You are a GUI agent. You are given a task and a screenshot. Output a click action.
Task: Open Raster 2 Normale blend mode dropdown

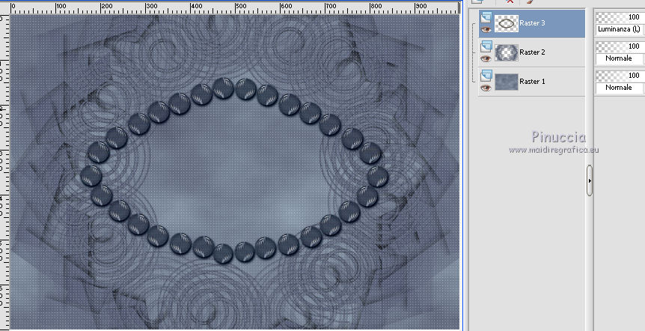pos(620,58)
